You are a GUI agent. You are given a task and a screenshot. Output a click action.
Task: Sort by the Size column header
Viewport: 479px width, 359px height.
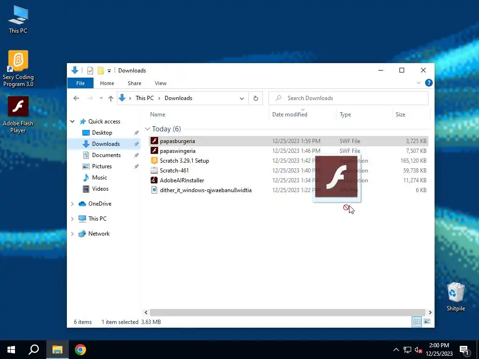click(400, 115)
